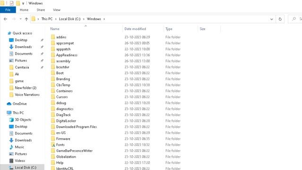Select the bcastdvr folder icon

click(x=53, y=67)
